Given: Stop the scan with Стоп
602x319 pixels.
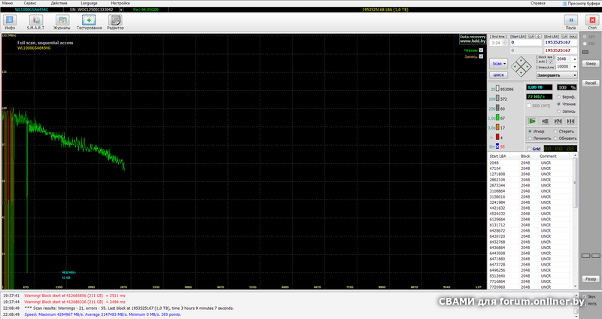Looking at the screenshot, I should click(x=592, y=23).
